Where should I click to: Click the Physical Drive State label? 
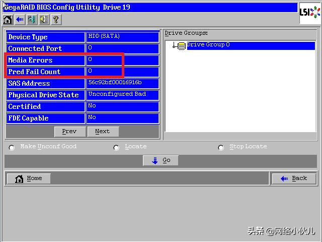pos(43,95)
